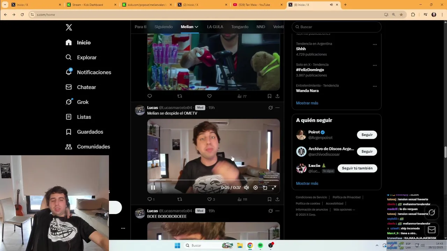Click Seguir tú también for Lucio
The width and height of the screenshot is (447, 251).
pos(357,168)
